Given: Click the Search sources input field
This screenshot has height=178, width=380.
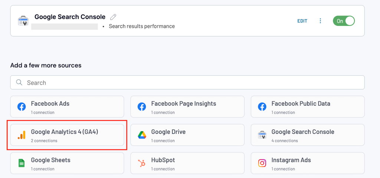Looking at the screenshot, I should 187,83.
